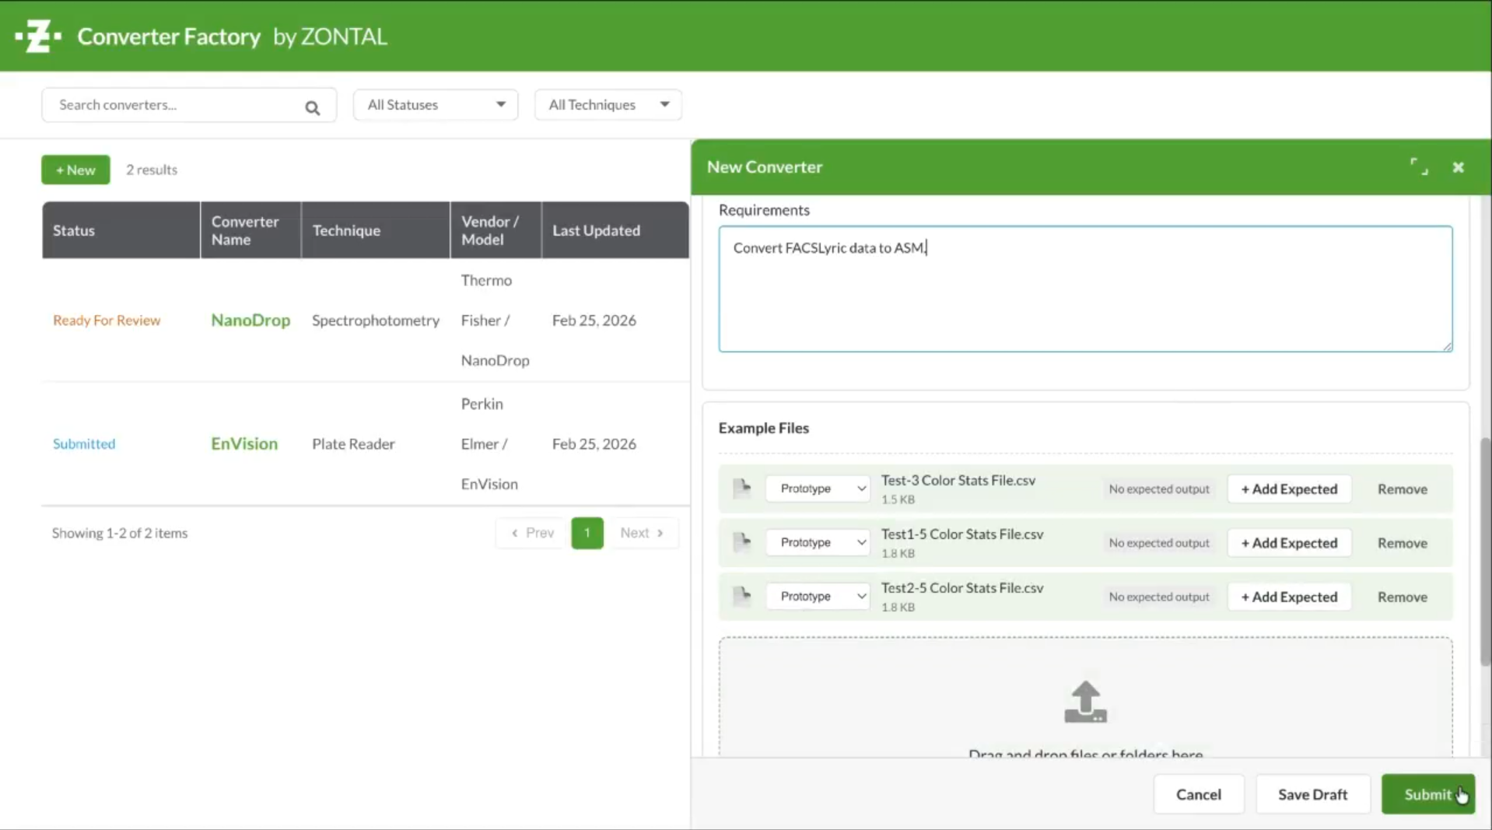
Task: Open Prototype dropdown for Test2-5 Color Stats File
Action: pos(818,597)
